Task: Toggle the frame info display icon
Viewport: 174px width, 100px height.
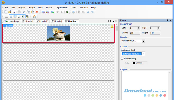Action: [15, 17]
